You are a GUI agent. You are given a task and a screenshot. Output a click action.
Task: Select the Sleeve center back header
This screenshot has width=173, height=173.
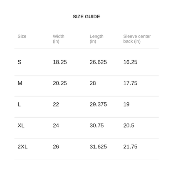[137, 39]
